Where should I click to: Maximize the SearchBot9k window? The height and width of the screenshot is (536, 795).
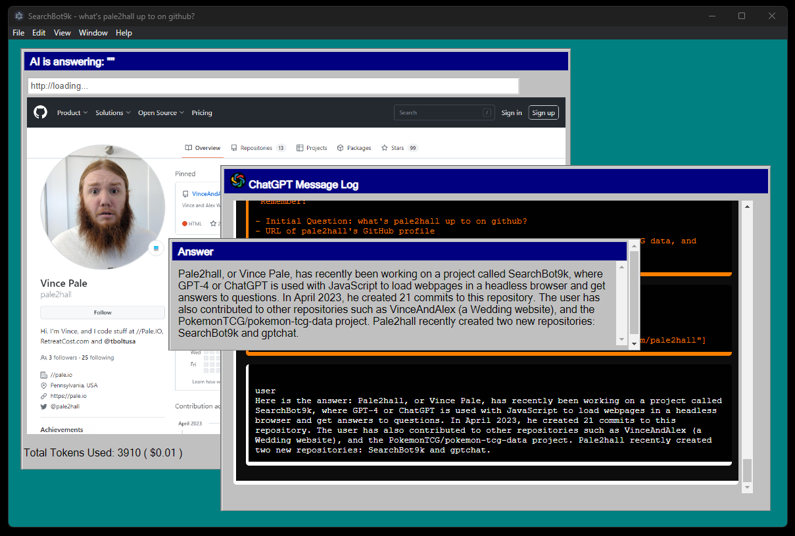742,16
